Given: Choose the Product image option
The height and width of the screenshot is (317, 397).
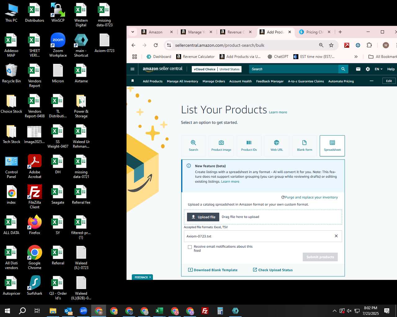Looking at the screenshot, I should [221, 146].
